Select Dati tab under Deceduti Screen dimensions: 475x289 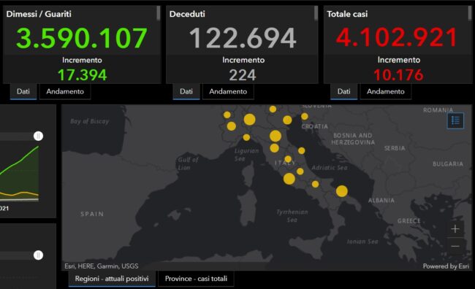[186, 91]
